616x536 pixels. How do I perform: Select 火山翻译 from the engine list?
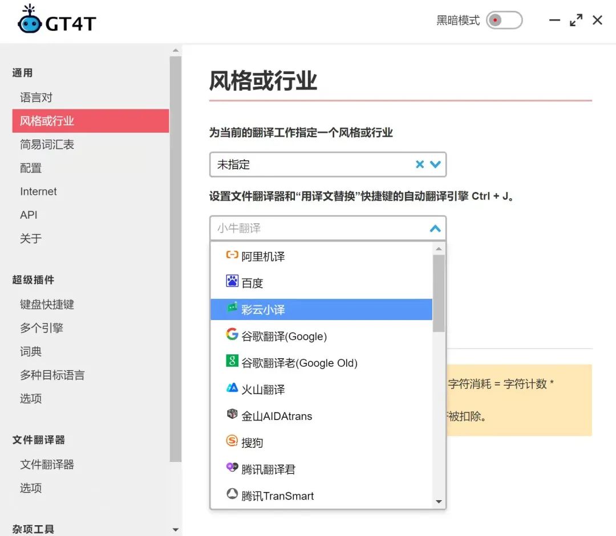click(x=321, y=390)
